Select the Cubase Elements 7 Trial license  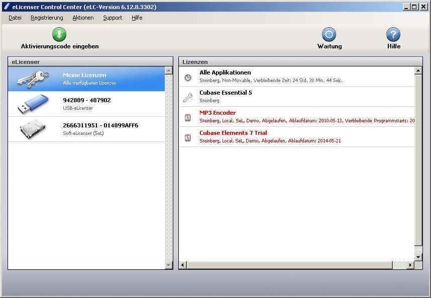tap(296, 136)
